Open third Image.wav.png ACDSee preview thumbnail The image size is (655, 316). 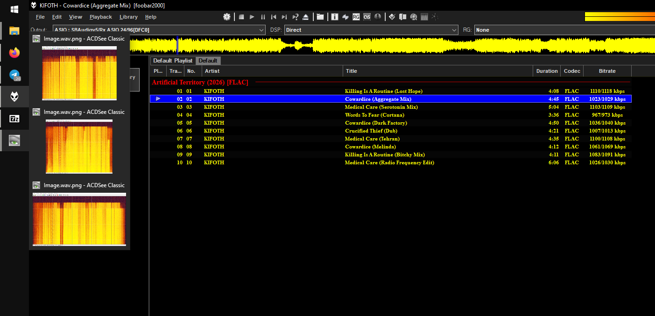79,219
